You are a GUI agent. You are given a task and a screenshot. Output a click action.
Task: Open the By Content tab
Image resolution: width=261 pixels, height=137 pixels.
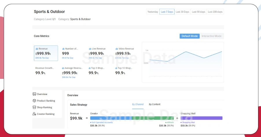[x=155, y=104]
